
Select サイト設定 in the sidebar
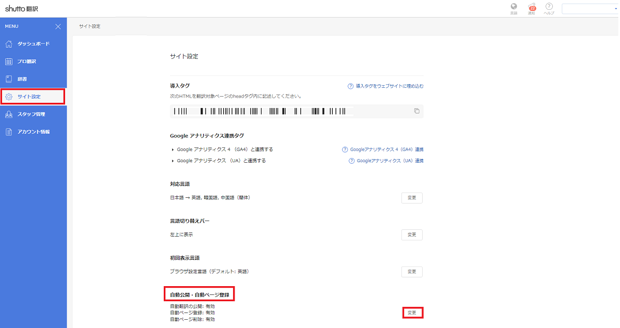tap(33, 97)
